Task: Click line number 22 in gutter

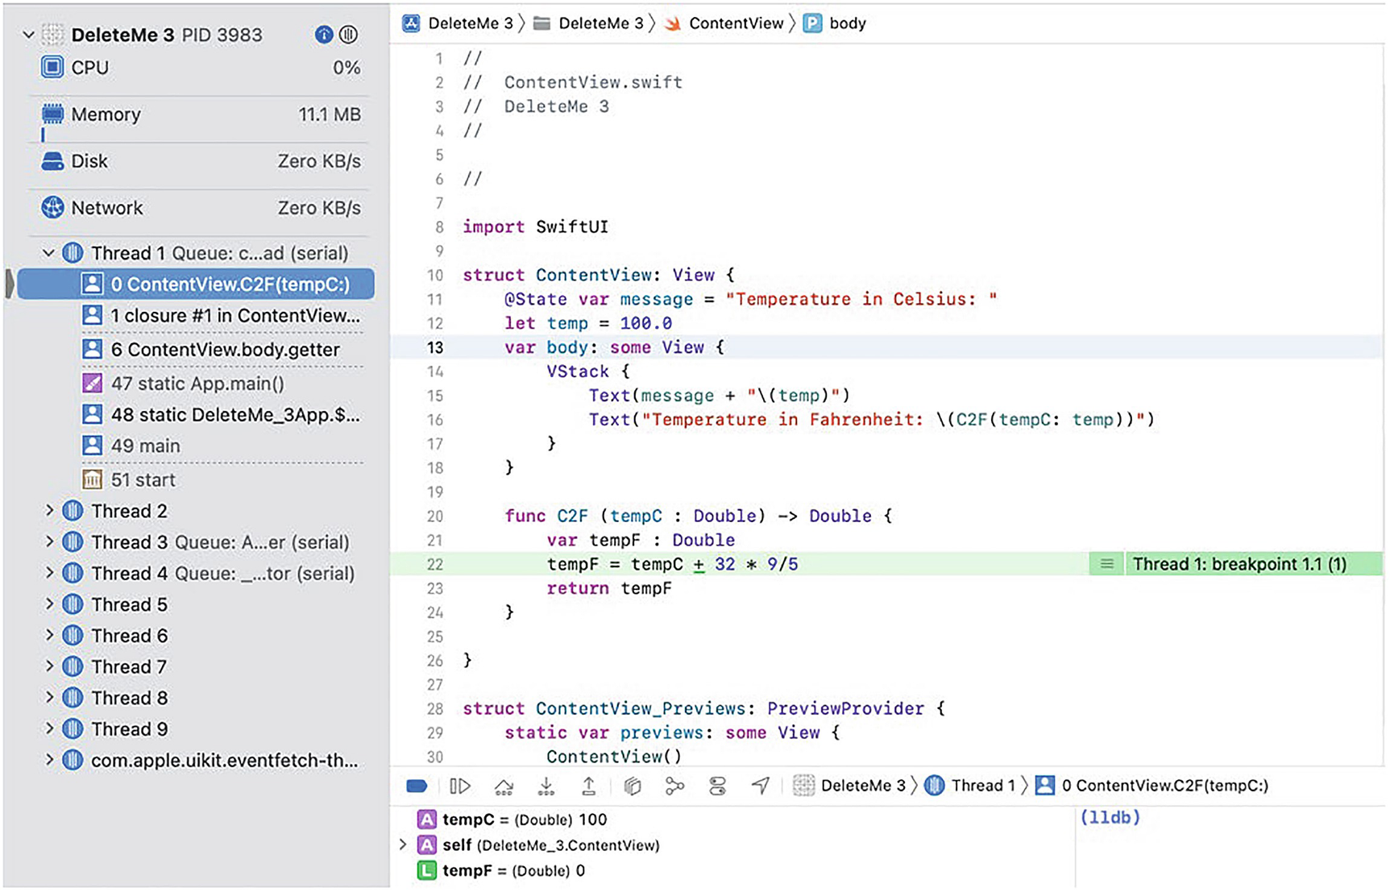Action: [435, 564]
